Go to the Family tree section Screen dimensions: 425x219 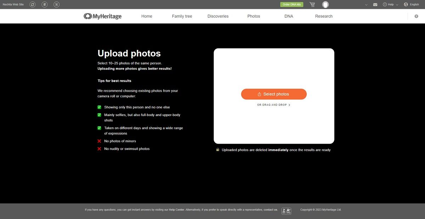(182, 16)
